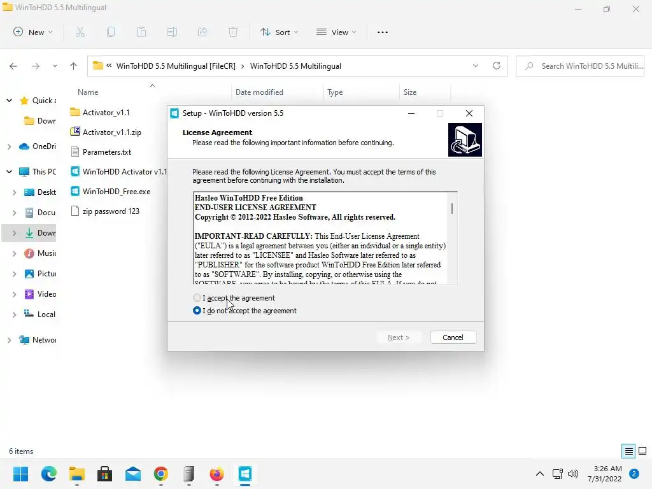Open the New menu in File Explorer
The image size is (652, 489).
click(33, 32)
